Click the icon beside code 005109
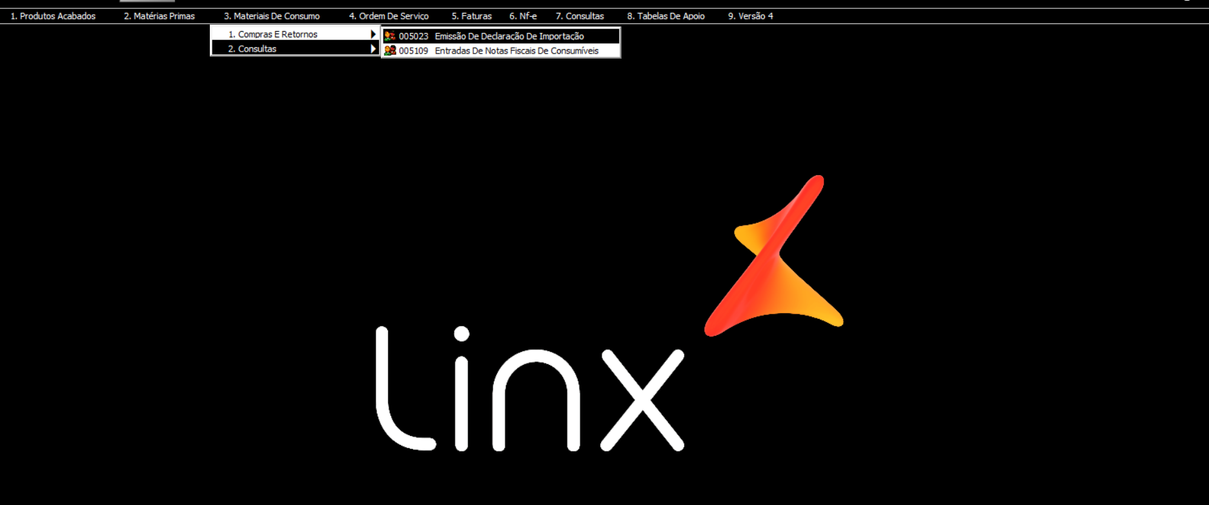The height and width of the screenshot is (505, 1209). (x=390, y=50)
